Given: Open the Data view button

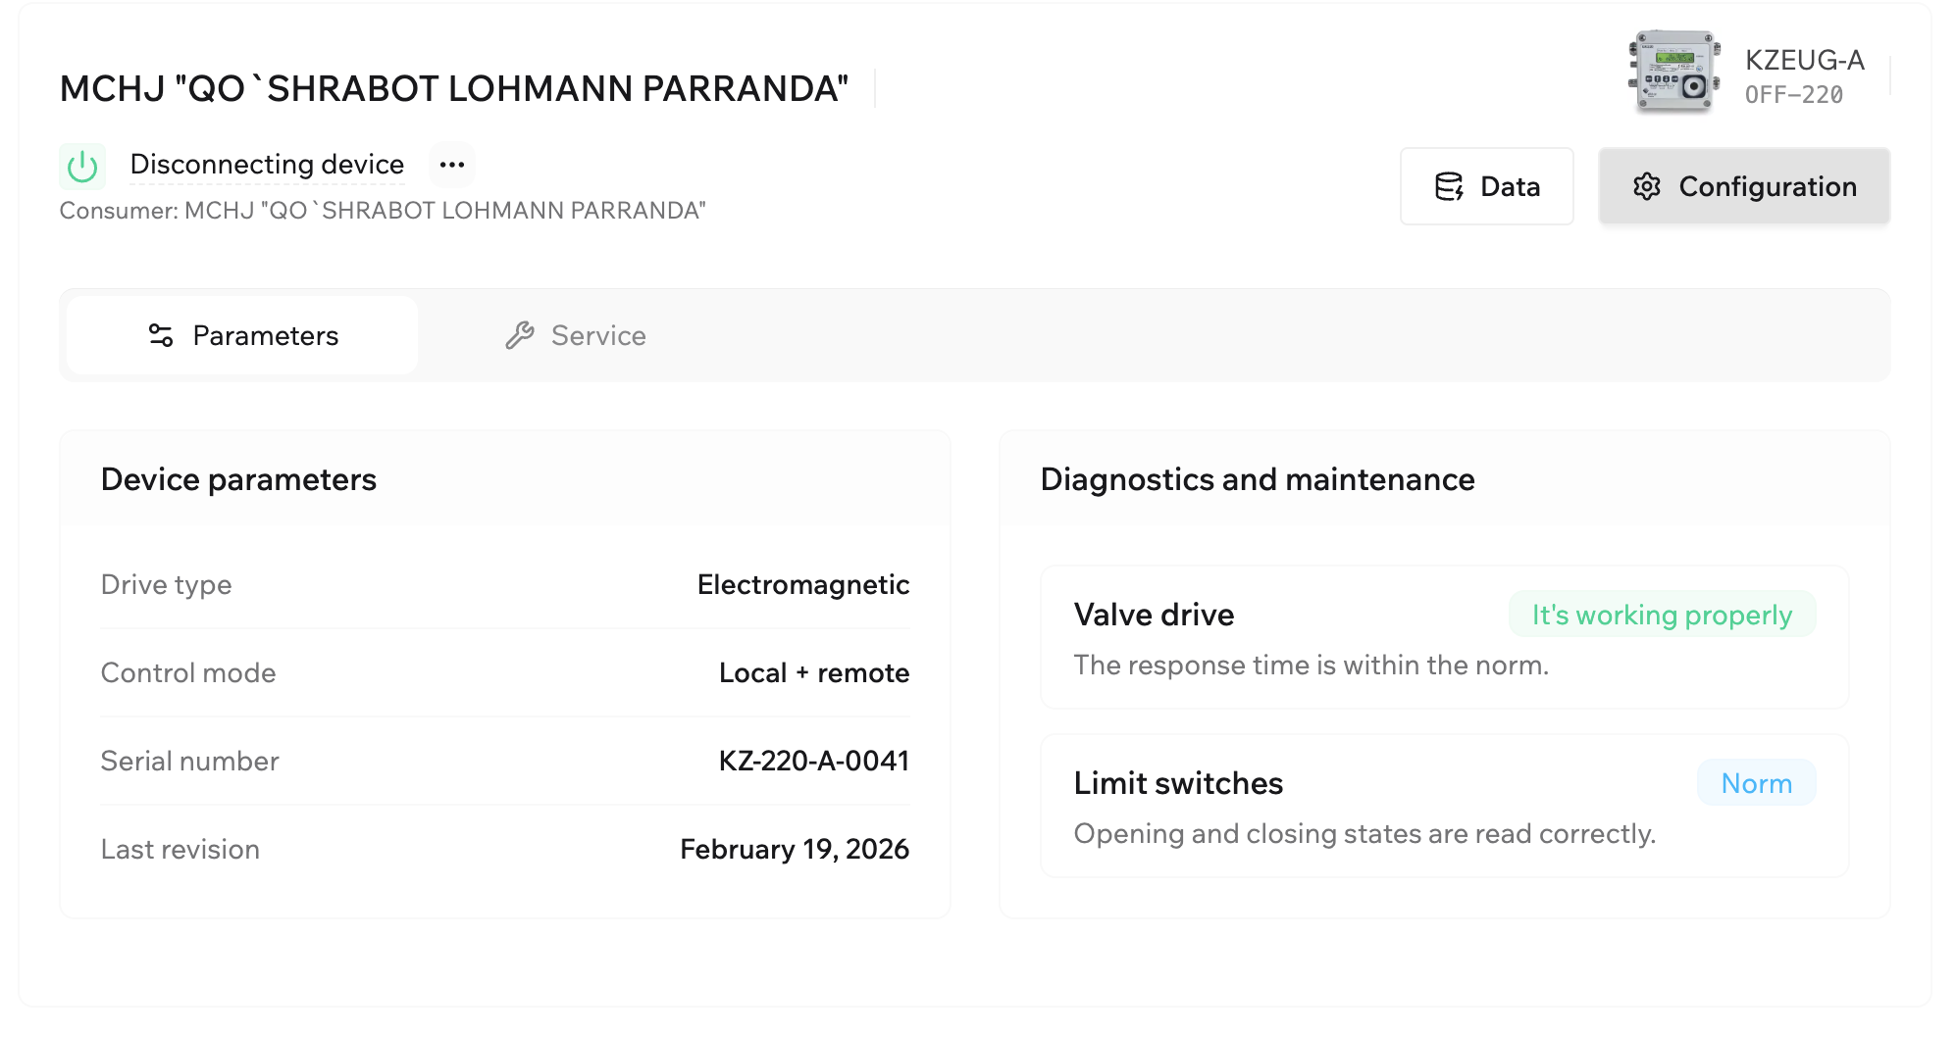Looking at the screenshot, I should click(1486, 186).
